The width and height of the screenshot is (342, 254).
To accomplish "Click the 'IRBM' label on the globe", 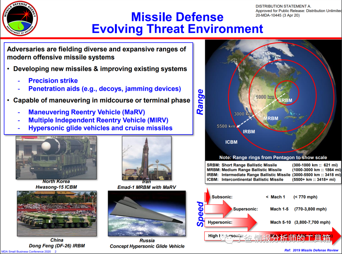I will point(249,132).
